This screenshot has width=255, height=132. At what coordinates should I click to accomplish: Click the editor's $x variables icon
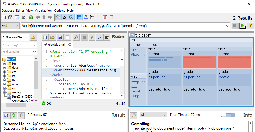coord(99,37)
